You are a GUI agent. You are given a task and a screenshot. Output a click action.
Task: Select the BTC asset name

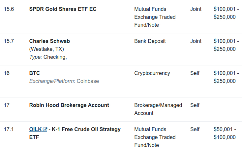point(35,73)
